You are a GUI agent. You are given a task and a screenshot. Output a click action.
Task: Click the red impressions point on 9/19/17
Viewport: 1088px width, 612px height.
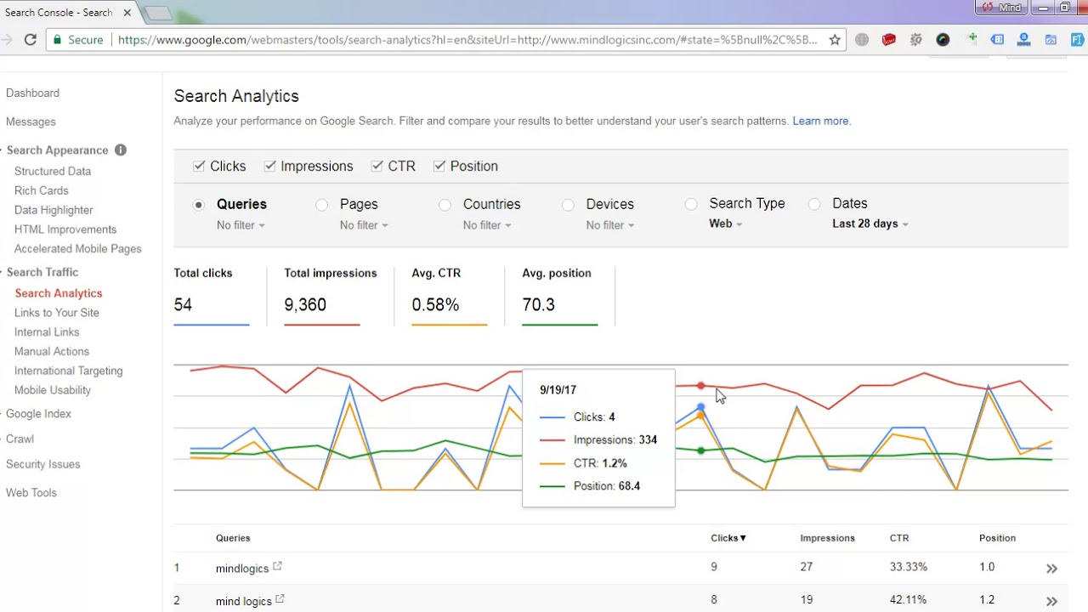(701, 386)
